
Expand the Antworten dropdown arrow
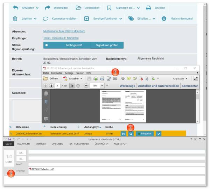(x=37, y=8)
